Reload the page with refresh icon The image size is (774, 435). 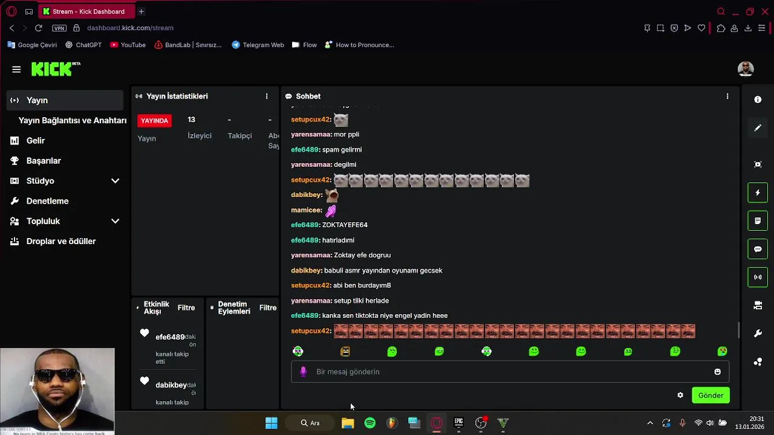point(39,28)
